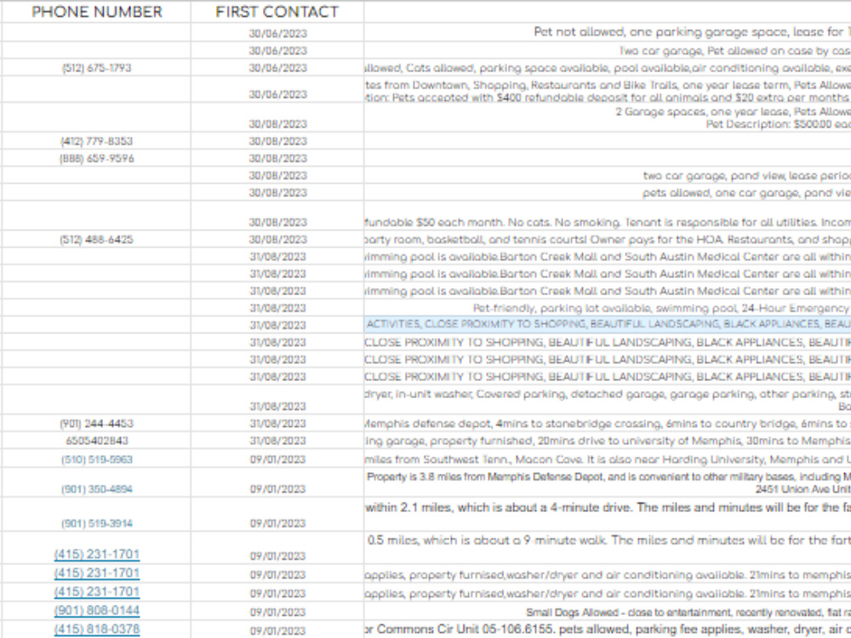Viewport: 851px width, 638px height.
Task: Select 31/08/2023 date in 'Pet-friendly, parking lot' row
Action: tap(278, 308)
